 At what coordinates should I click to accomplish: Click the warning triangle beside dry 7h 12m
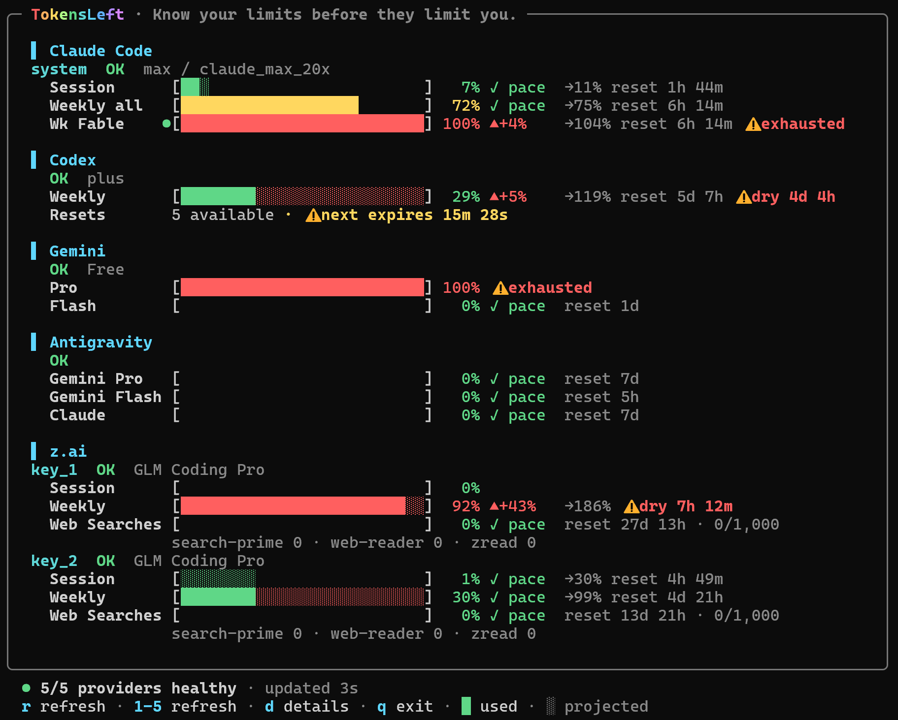631,506
